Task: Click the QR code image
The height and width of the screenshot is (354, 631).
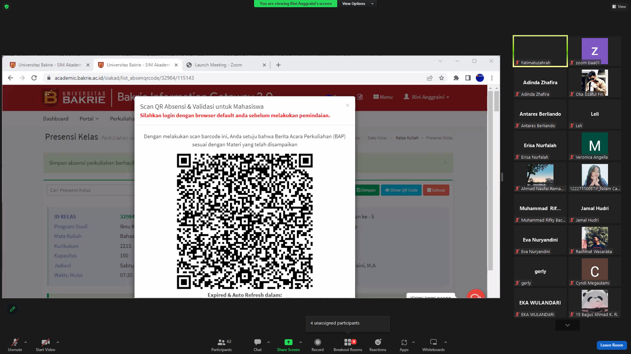Action: tap(245, 221)
